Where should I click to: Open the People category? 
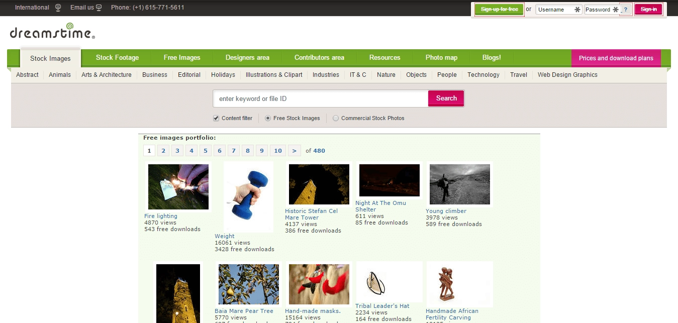pyautogui.click(x=447, y=75)
